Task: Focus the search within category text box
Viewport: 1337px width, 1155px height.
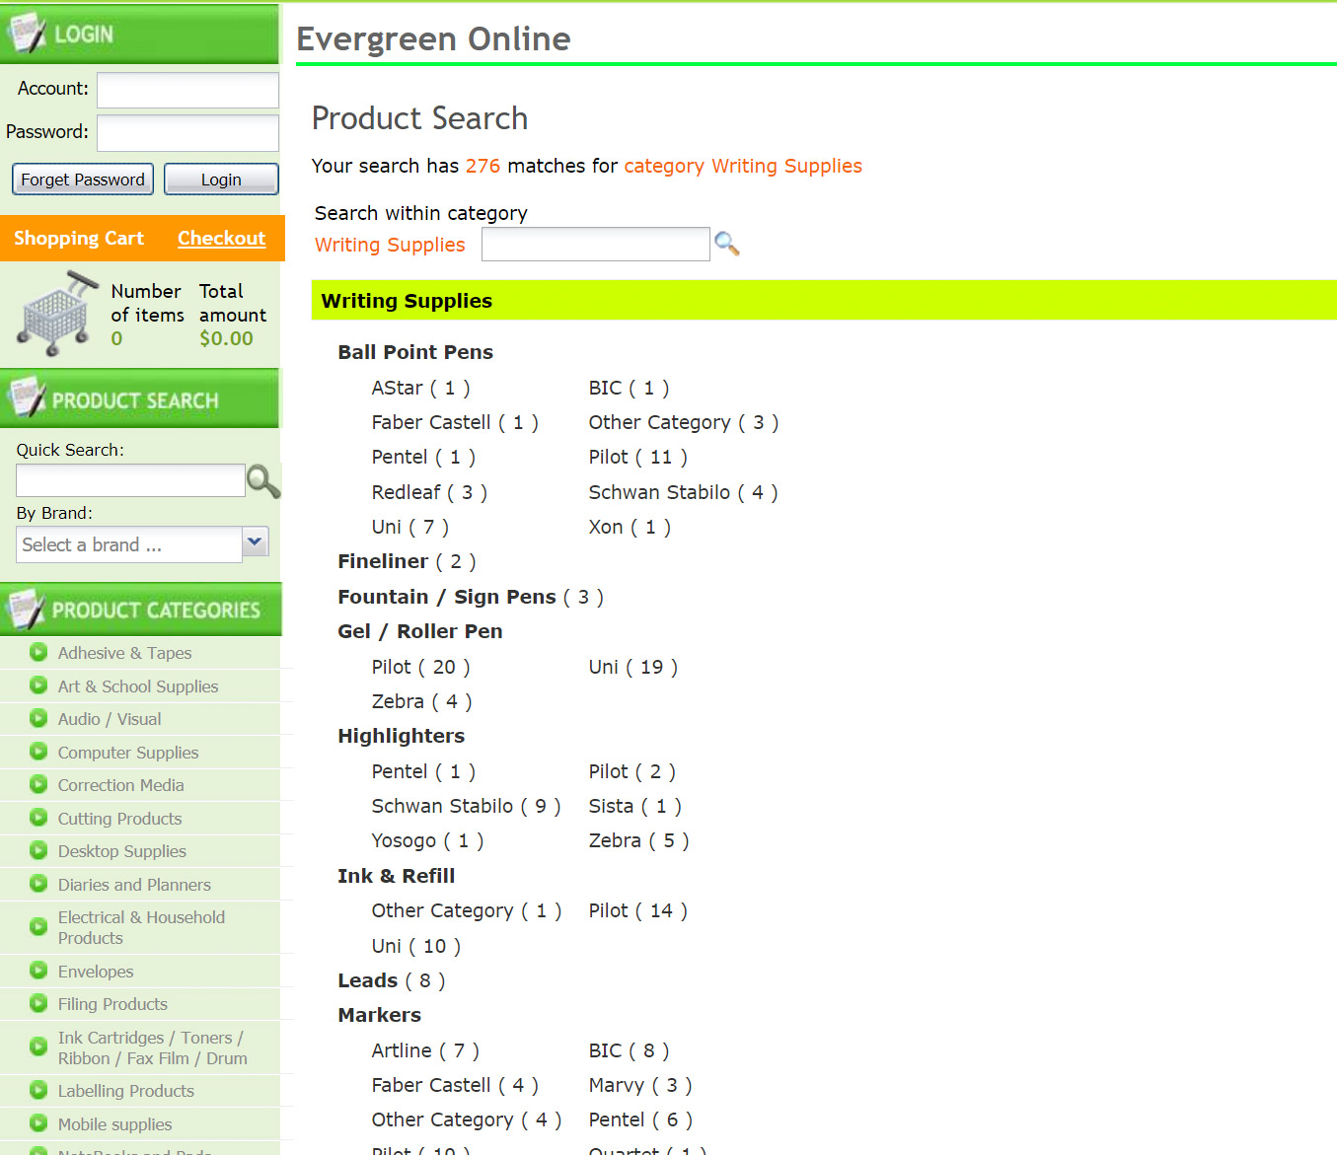Action: click(x=595, y=245)
